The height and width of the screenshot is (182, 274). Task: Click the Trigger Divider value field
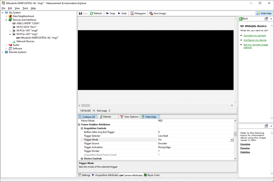click(195, 151)
